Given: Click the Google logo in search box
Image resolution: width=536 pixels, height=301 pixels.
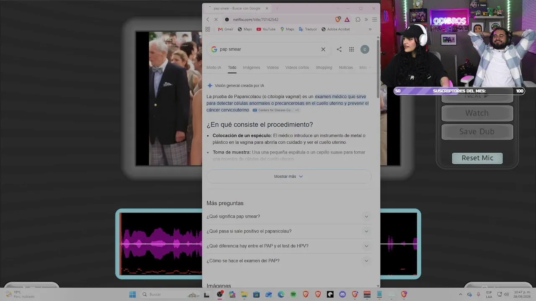Looking at the screenshot, I should point(214,49).
